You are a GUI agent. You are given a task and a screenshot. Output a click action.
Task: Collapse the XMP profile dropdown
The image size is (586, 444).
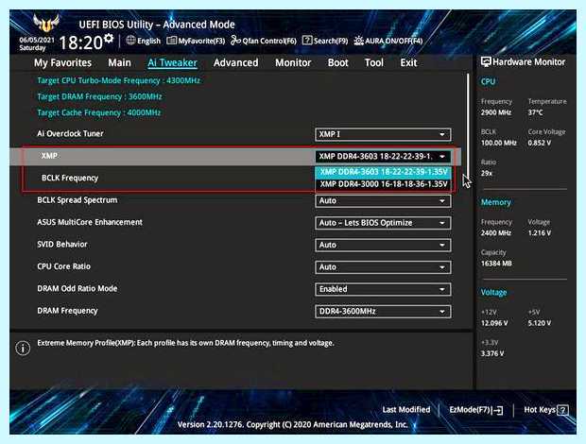383,157
